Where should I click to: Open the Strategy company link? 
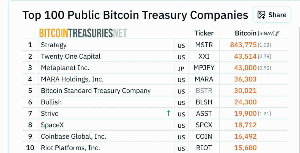pos(54,45)
